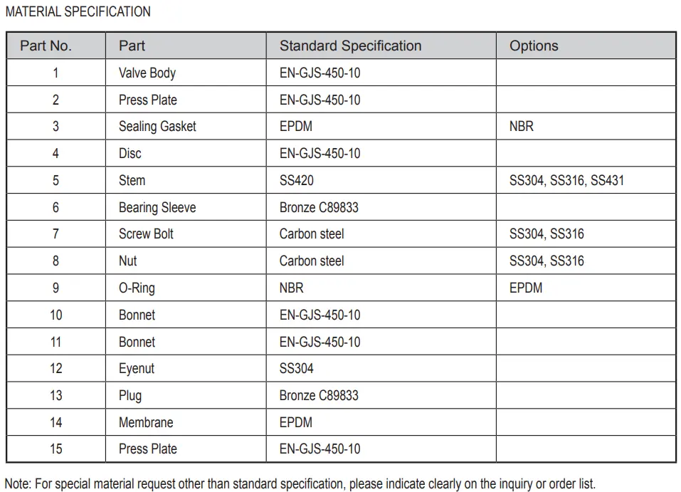Image resolution: width=681 pixels, height=492 pixels.
Task: Select the Valve Body cell
Action: click(147, 73)
